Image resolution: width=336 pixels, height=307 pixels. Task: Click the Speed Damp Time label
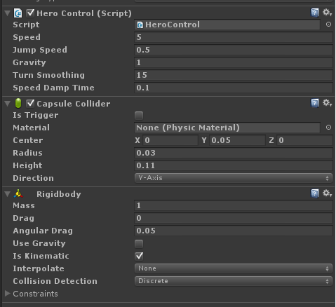(53, 88)
